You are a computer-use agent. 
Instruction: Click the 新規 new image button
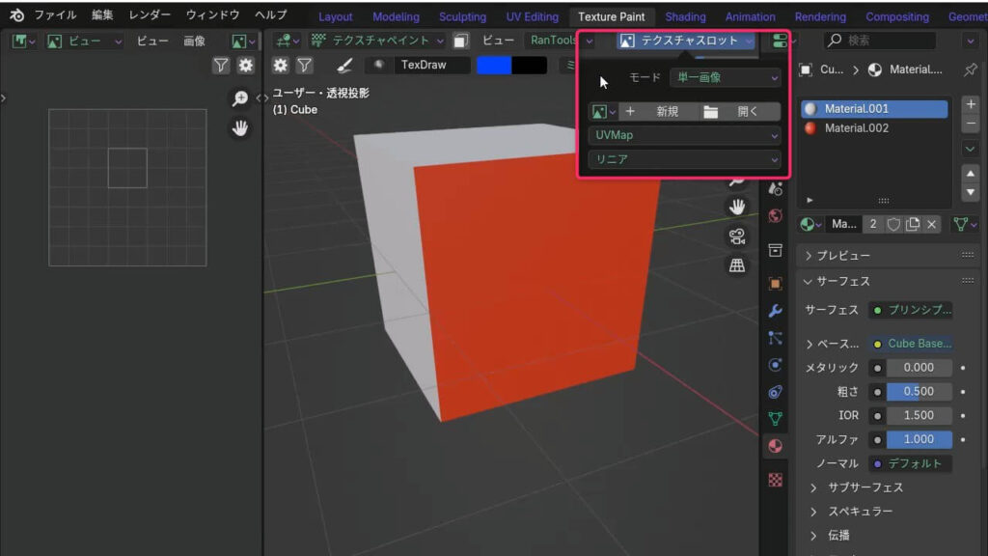click(x=658, y=112)
